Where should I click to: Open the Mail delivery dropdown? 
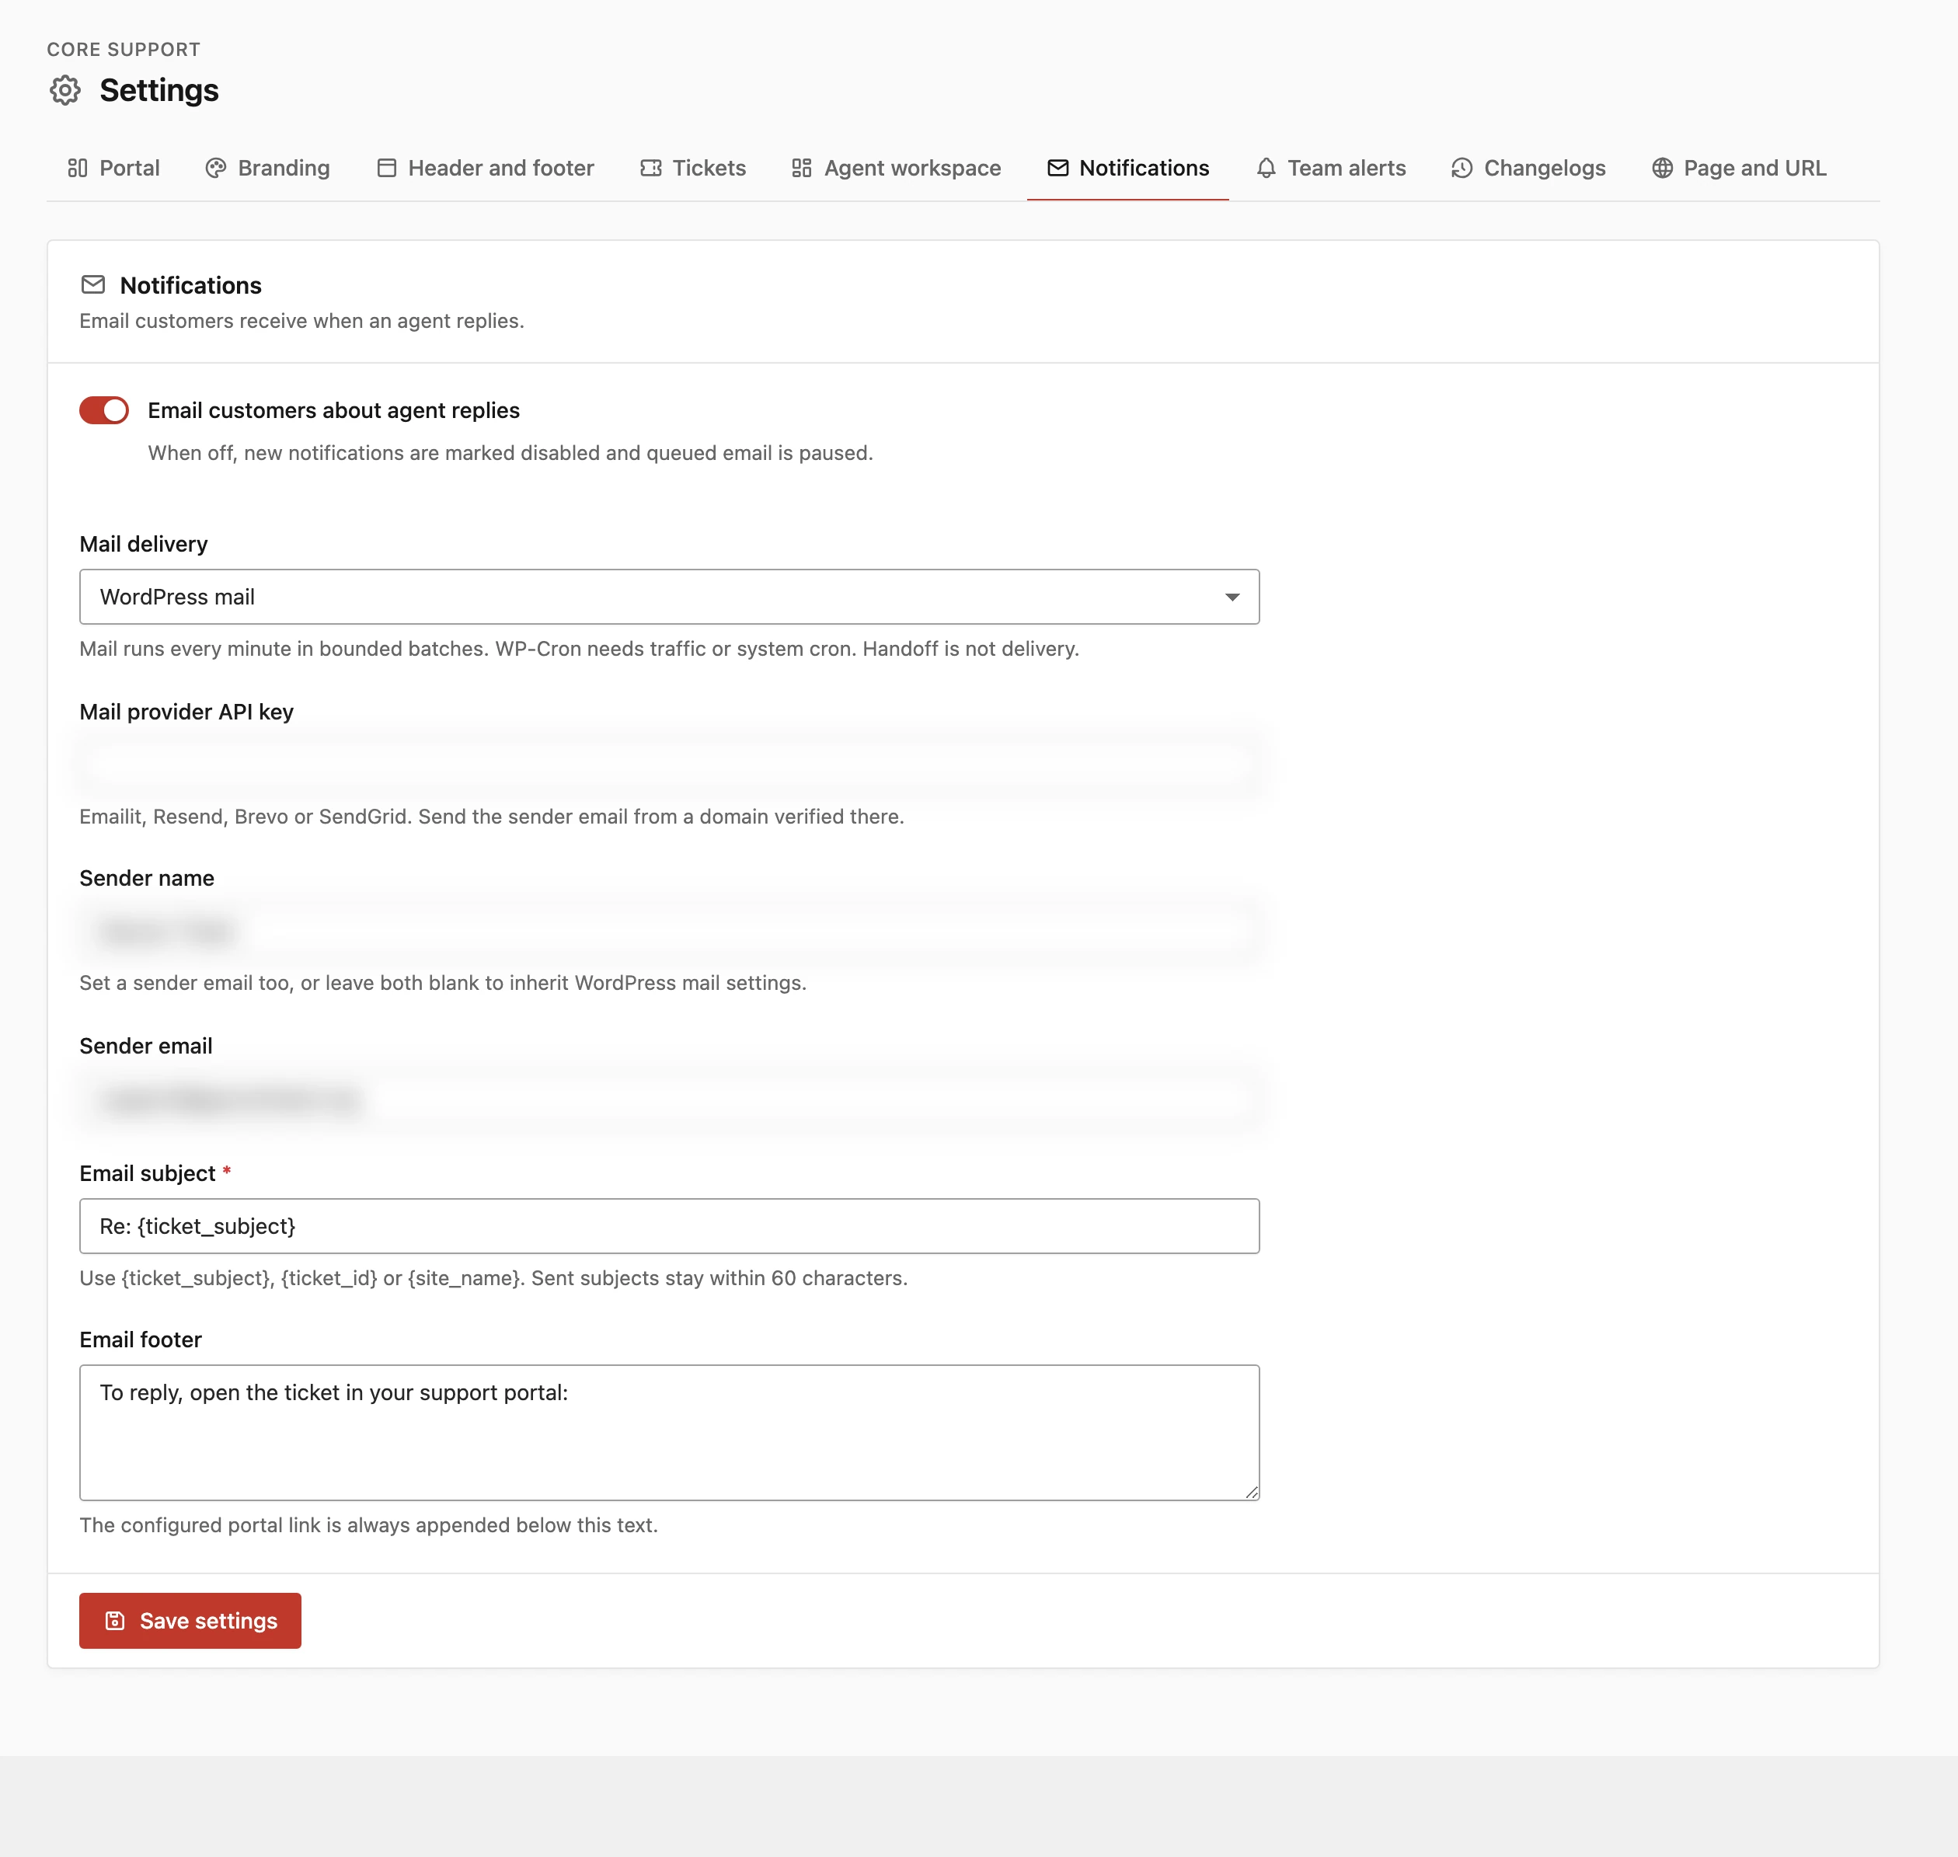pyautogui.click(x=669, y=597)
